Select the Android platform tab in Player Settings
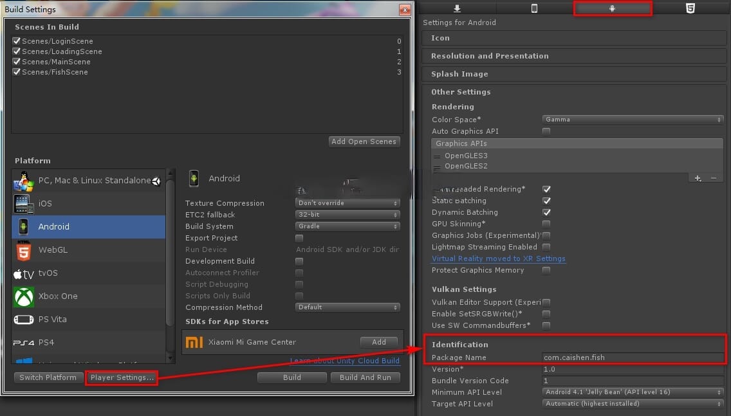The width and height of the screenshot is (731, 416). pyautogui.click(x=612, y=8)
